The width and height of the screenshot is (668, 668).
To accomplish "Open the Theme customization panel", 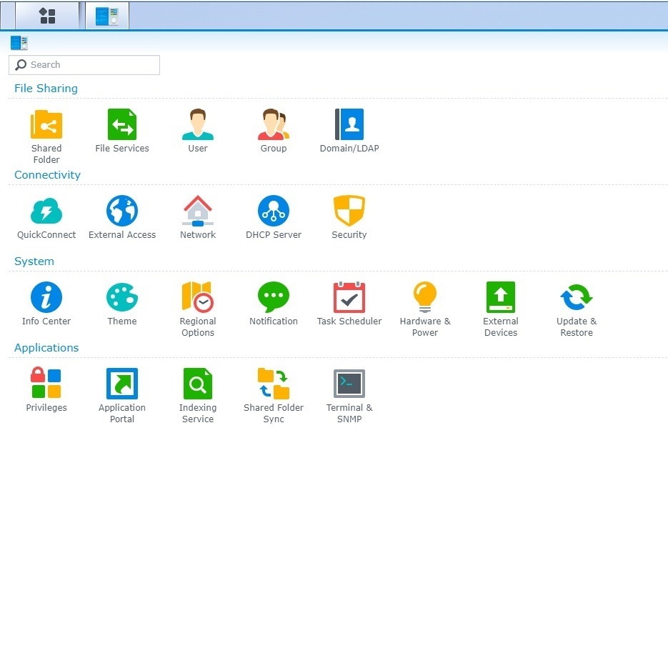I will (x=121, y=296).
